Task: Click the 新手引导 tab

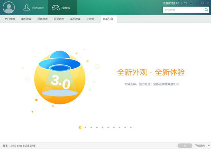Action: click(x=108, y=19)
